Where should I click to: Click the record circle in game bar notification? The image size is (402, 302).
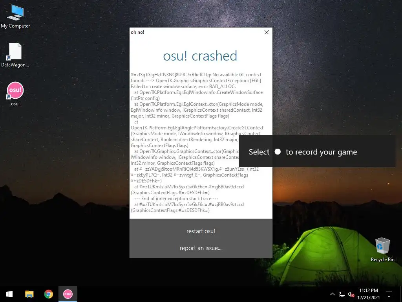[278, 152]
